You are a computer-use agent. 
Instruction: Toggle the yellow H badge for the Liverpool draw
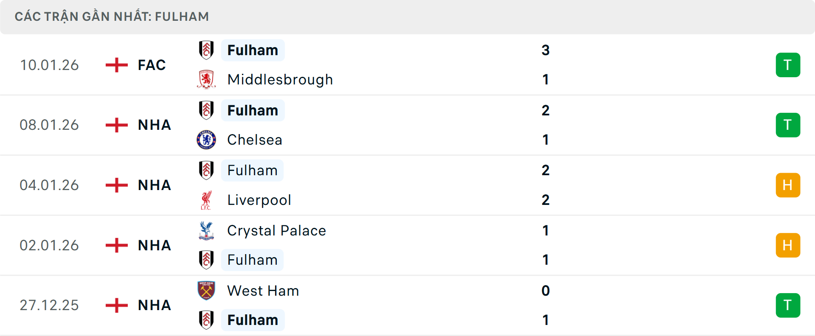(788, 185)
